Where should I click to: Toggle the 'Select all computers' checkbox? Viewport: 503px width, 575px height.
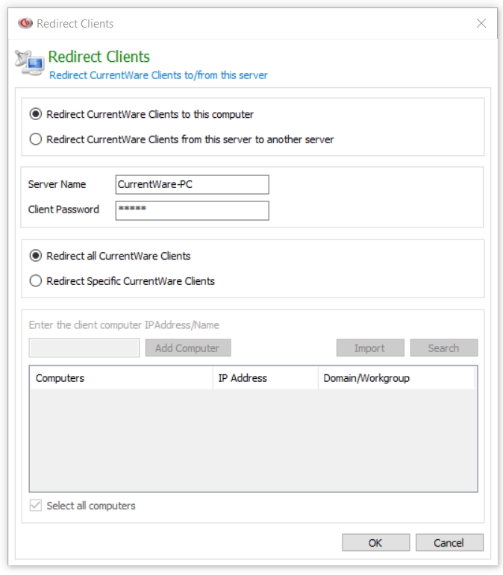tap(35, 506)
